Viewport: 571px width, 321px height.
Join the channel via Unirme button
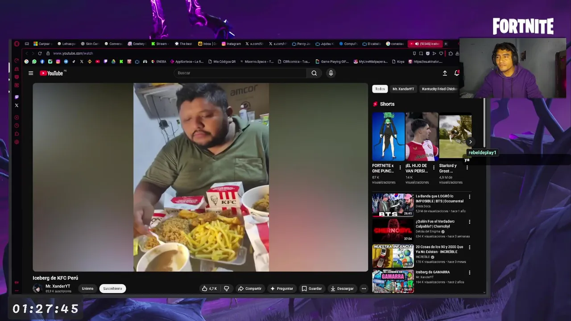87,288
